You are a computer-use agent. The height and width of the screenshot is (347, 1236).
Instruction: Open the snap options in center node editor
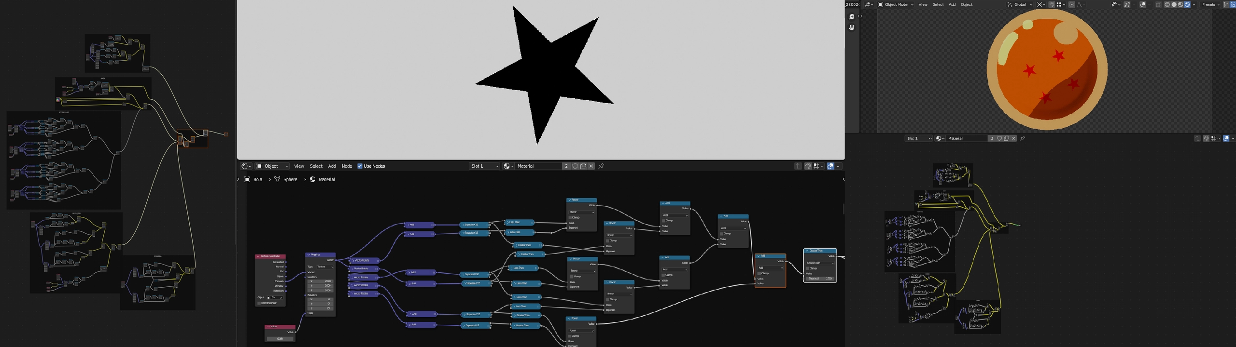[818, 166]
